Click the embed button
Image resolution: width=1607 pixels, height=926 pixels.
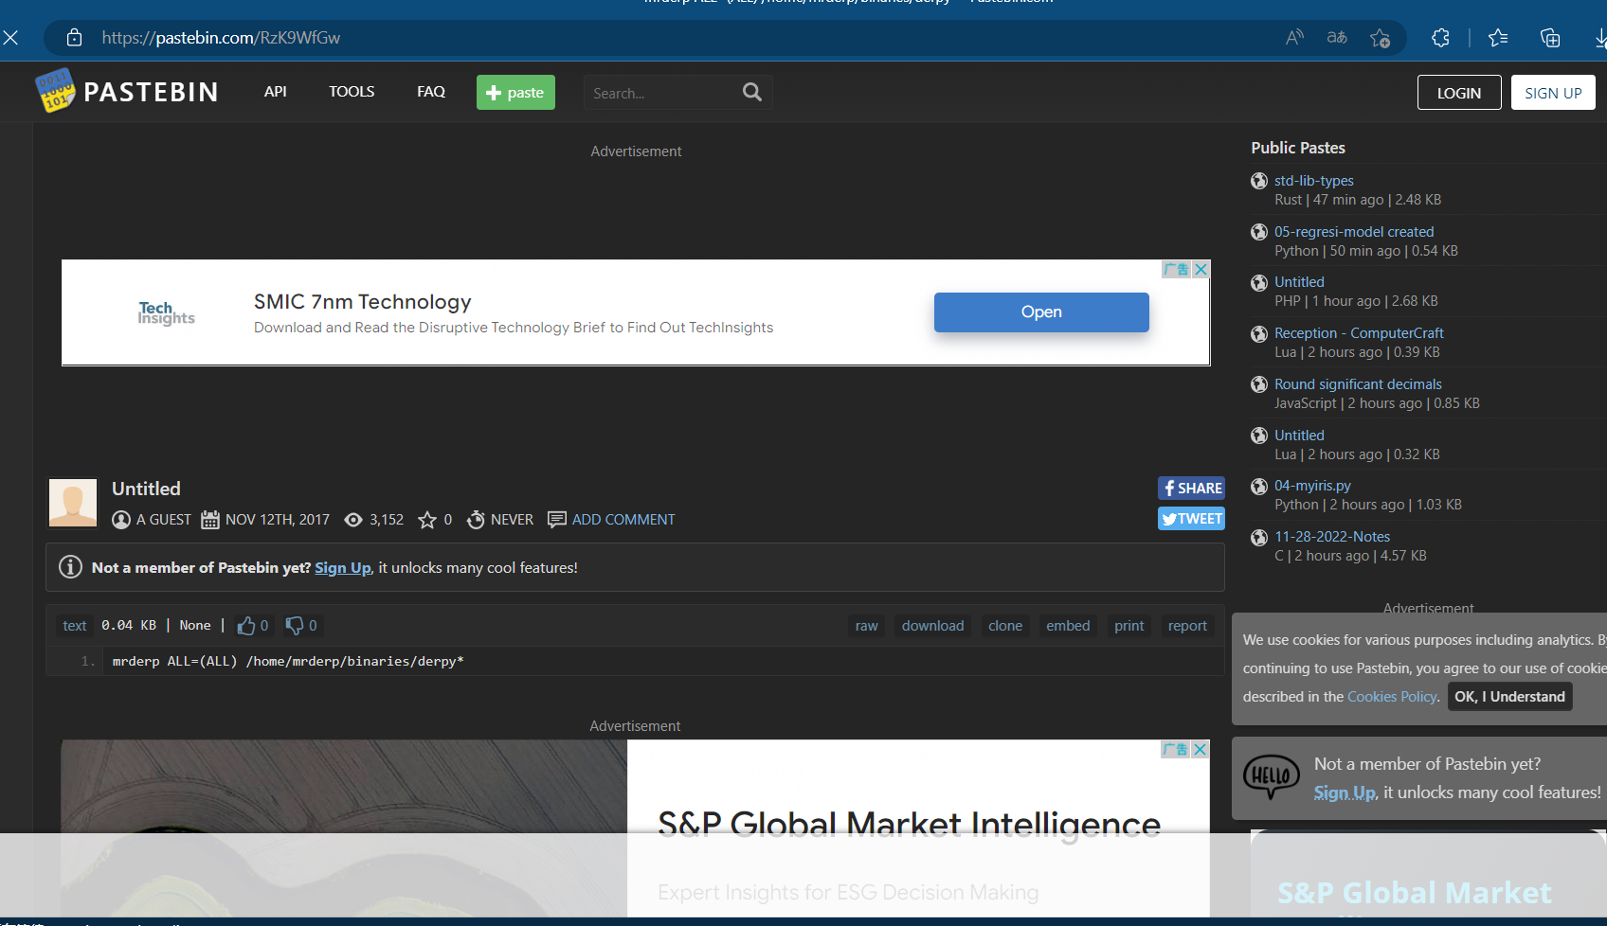click(x=1068, y=626)
